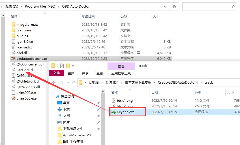Select the Qt6Concurrent.dll file icon
Viewport: 240px width, 145px height.
tap(13, 64)
